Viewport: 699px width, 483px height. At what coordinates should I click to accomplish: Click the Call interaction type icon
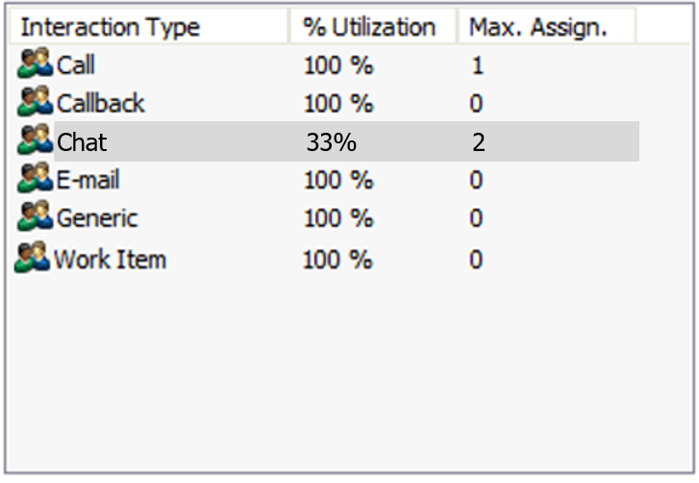(35, 65)
